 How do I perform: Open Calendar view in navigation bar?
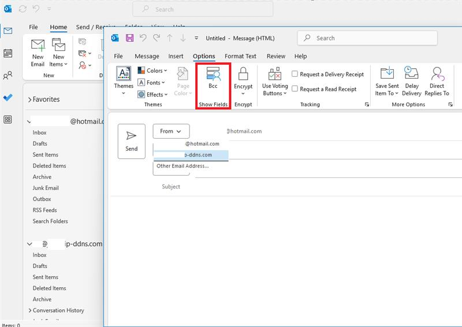(8, 53)
